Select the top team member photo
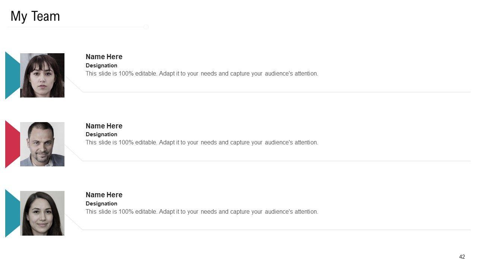477x268 pixels. point(42,75)
